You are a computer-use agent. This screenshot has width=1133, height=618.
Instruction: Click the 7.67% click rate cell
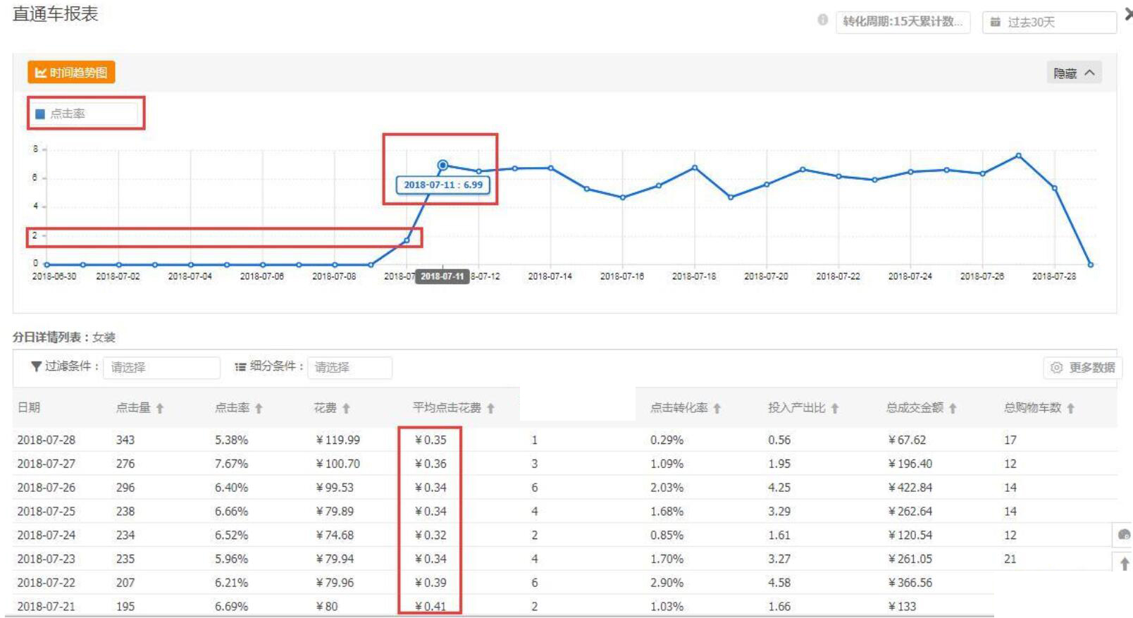point(232,464)
